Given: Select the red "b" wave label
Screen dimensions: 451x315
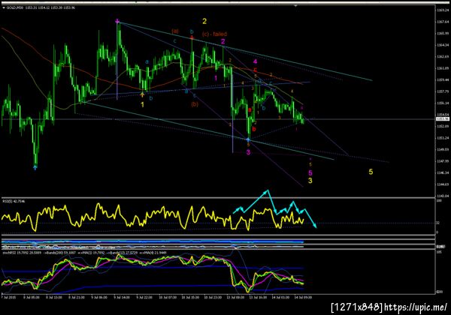Looking at the screenshot, I should pos(254,130).
